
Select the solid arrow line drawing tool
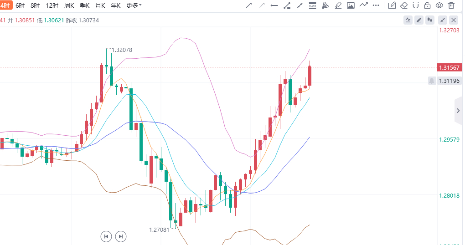pyautogui.click(x=248, y=5)
